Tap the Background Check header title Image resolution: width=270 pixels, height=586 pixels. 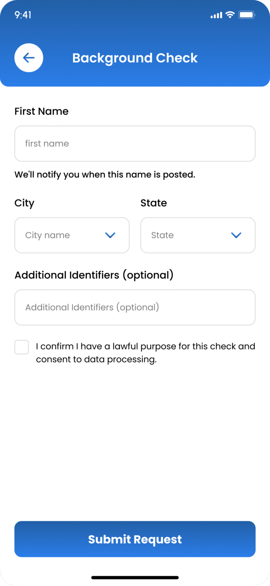(135, 58)
